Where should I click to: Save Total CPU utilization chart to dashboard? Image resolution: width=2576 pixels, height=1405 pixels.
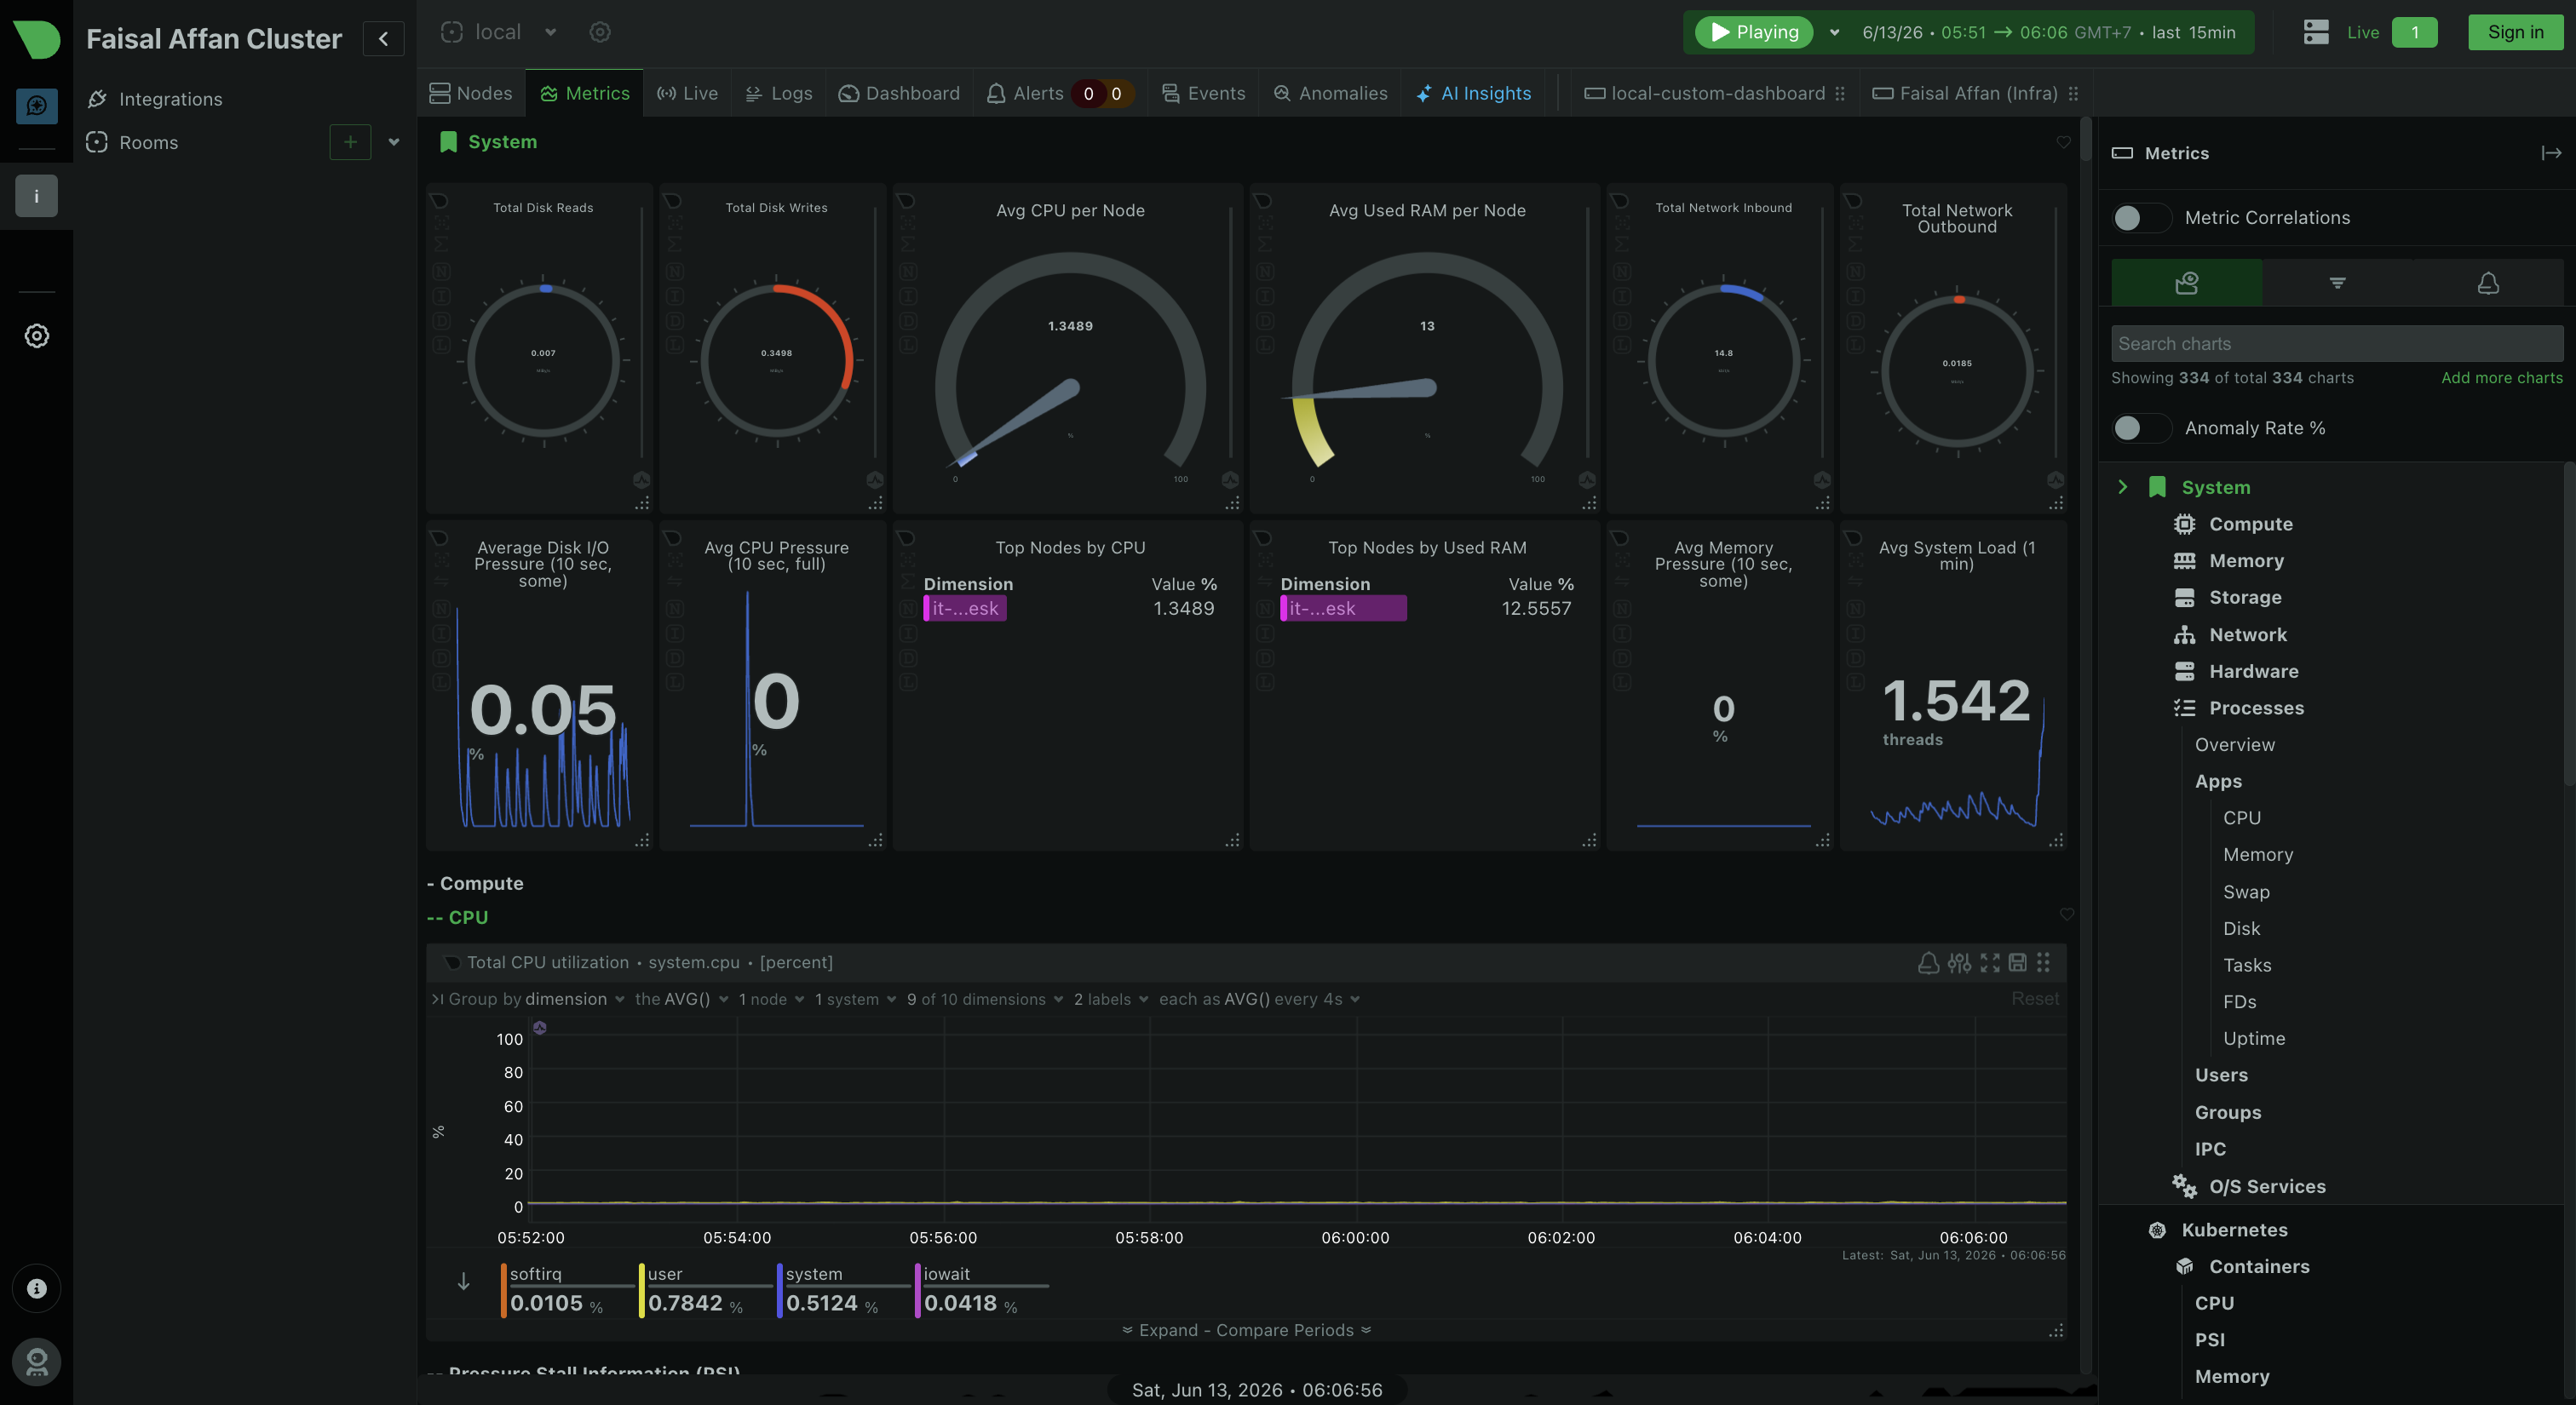[2018, 962]
